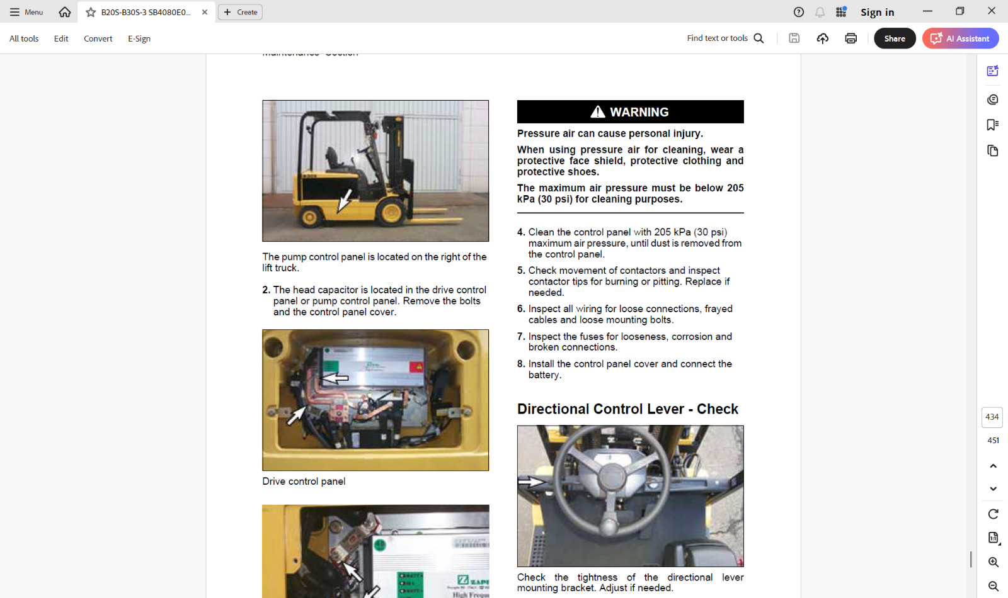Click the WARNING banner heading
The width and height of the screenshot is (1008, 598).
(x=631, y=112)
